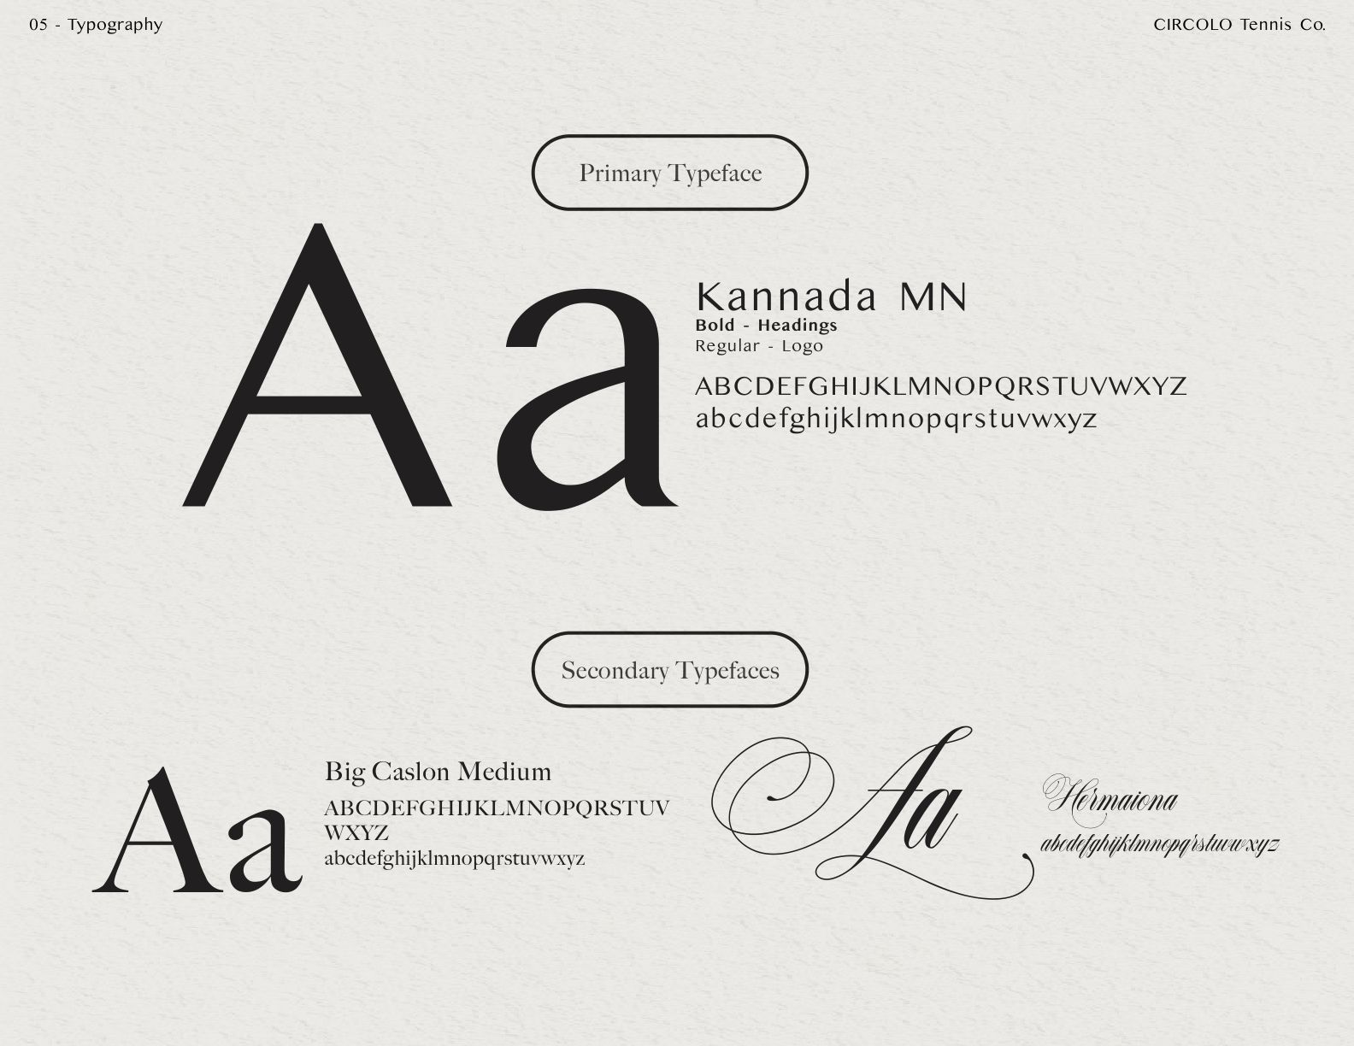Click the 'Bold - Headings' line
Screen dimensions: 1354x1046
(x=766, y=325)
